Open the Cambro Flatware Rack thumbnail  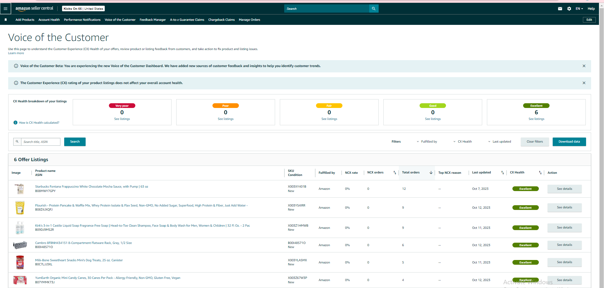click(20, 245)
